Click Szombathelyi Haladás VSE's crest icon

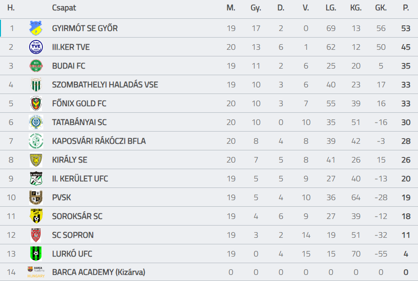pyautogui.click(x=36, y=85)
